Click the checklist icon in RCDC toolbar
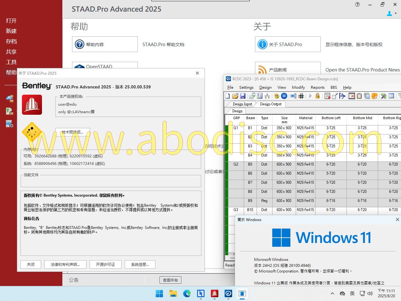 pos(260,96)
